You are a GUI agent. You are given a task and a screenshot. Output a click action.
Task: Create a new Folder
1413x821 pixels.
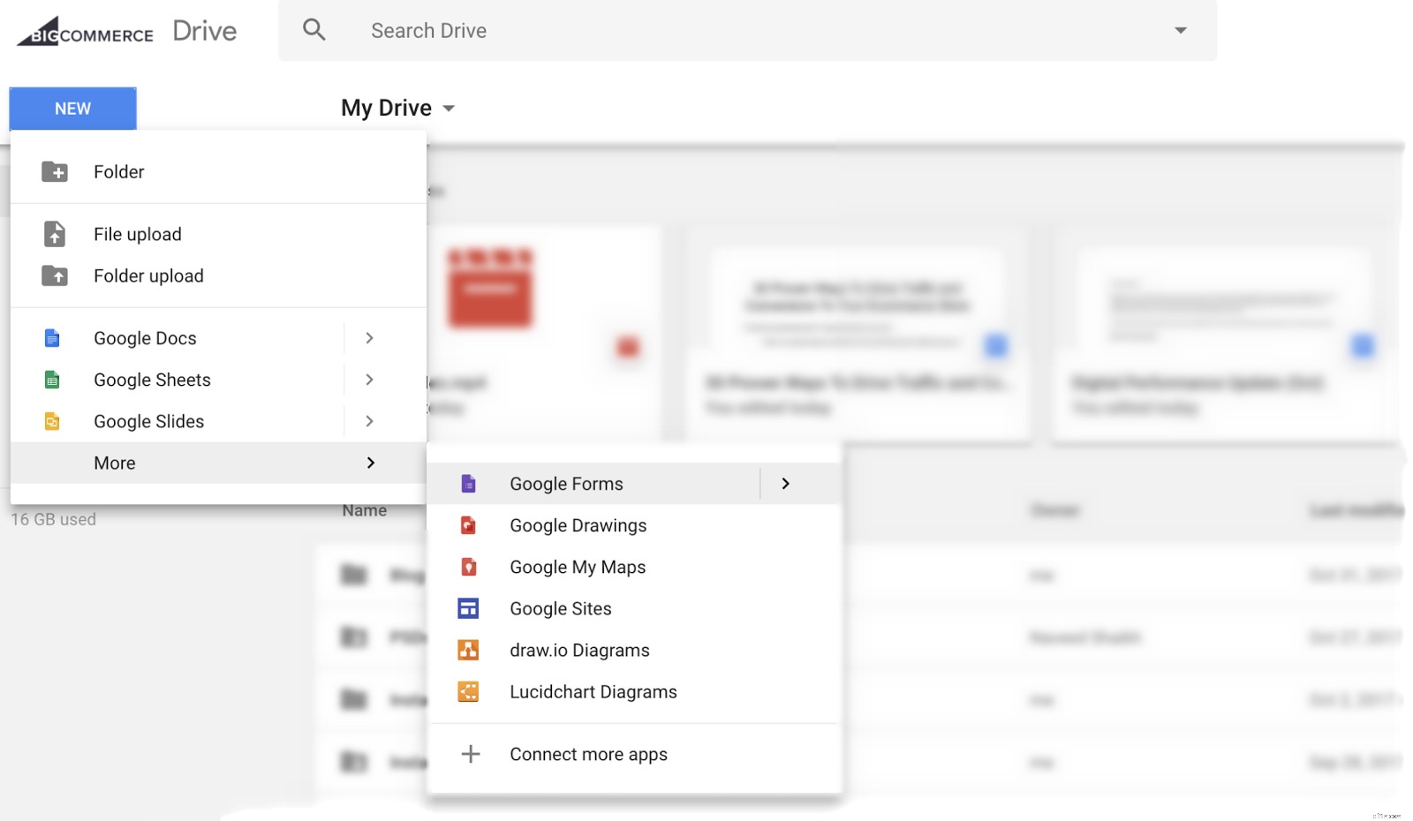[x=117, y=171]
